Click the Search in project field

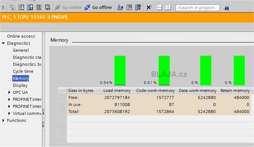(x=198, y=8)
